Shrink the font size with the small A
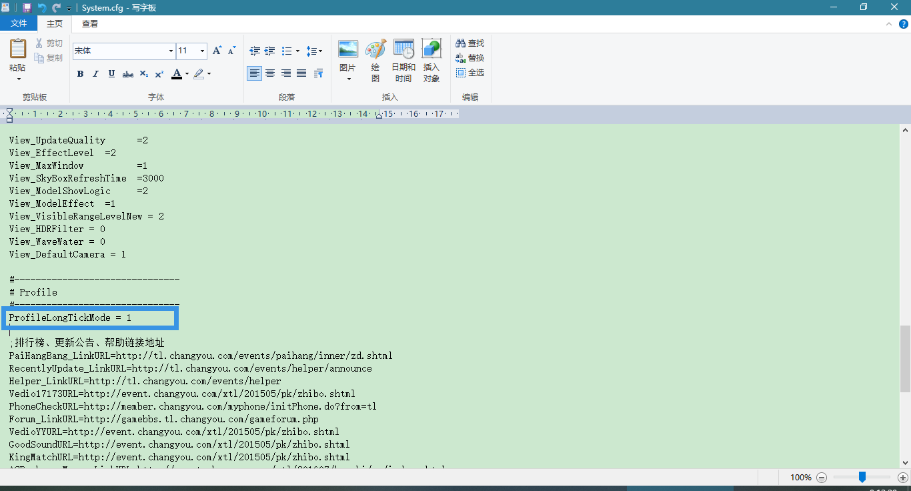 point(231,51)
